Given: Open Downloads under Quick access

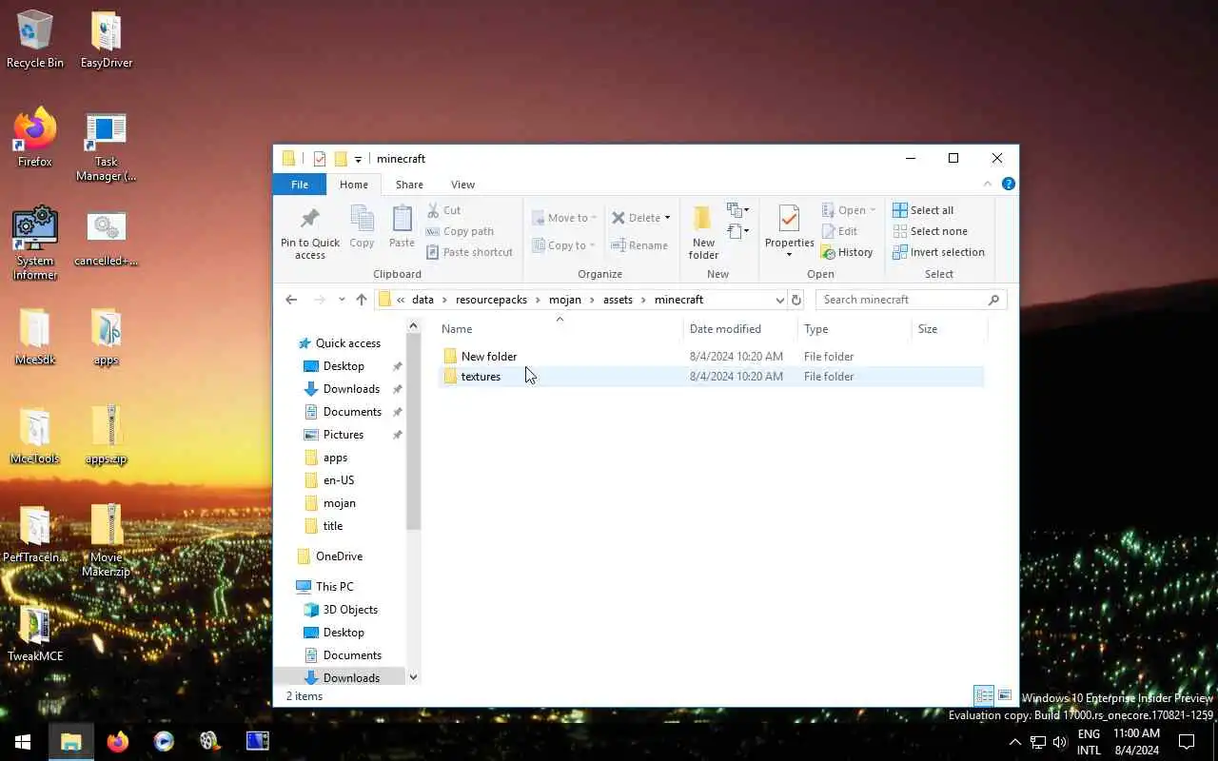Looking at the screenshot, I should [351, 389].
